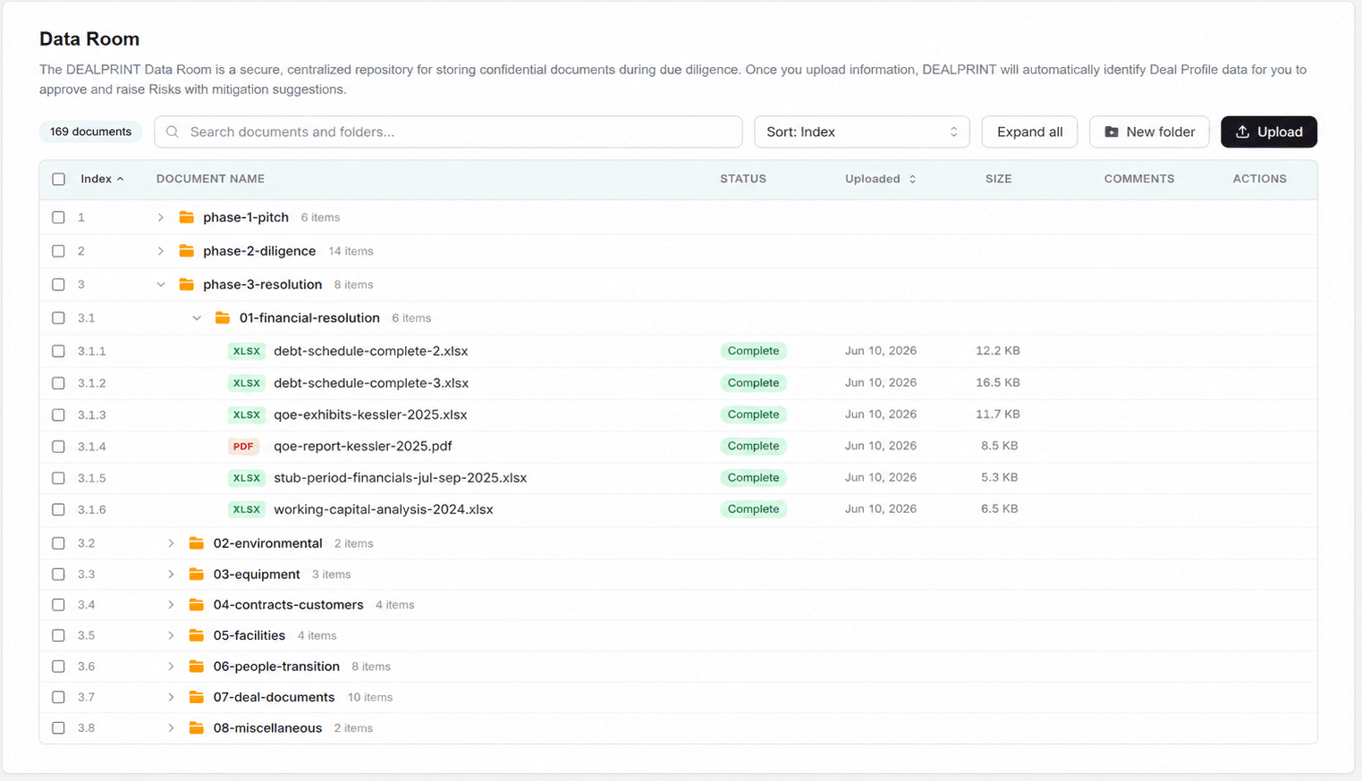
Task: Click the folder icon next to 06-people-transition
Action: [197, 667]
